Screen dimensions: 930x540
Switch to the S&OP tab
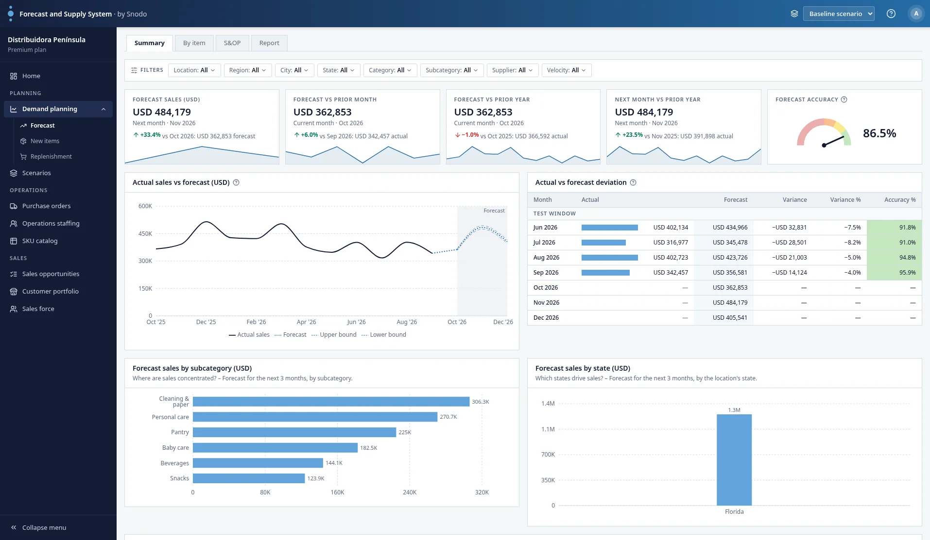coord(232,43)
